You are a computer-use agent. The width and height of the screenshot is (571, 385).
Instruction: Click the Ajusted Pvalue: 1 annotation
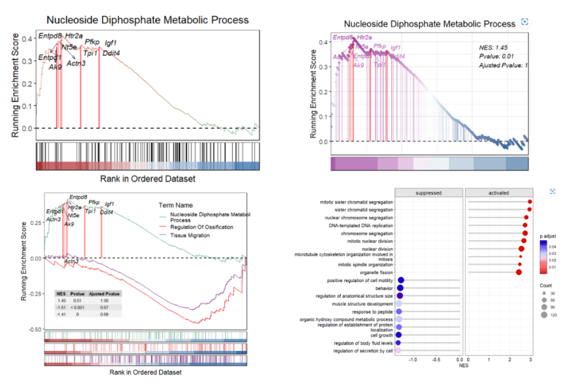(503, 66)
